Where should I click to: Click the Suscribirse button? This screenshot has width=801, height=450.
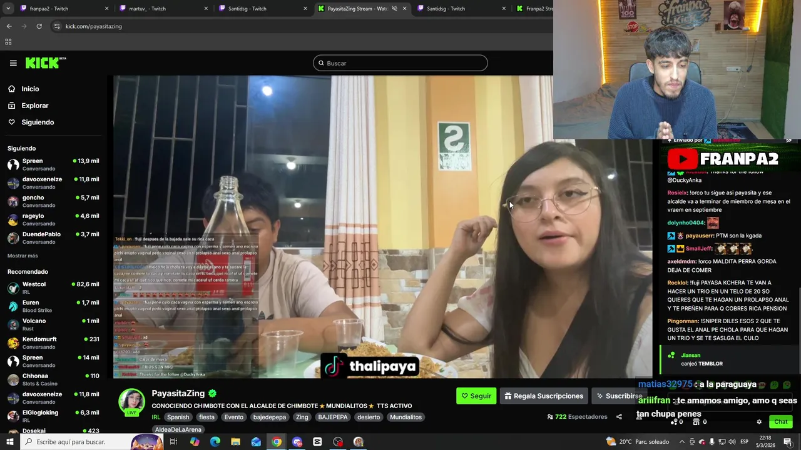tap(618, 396)
